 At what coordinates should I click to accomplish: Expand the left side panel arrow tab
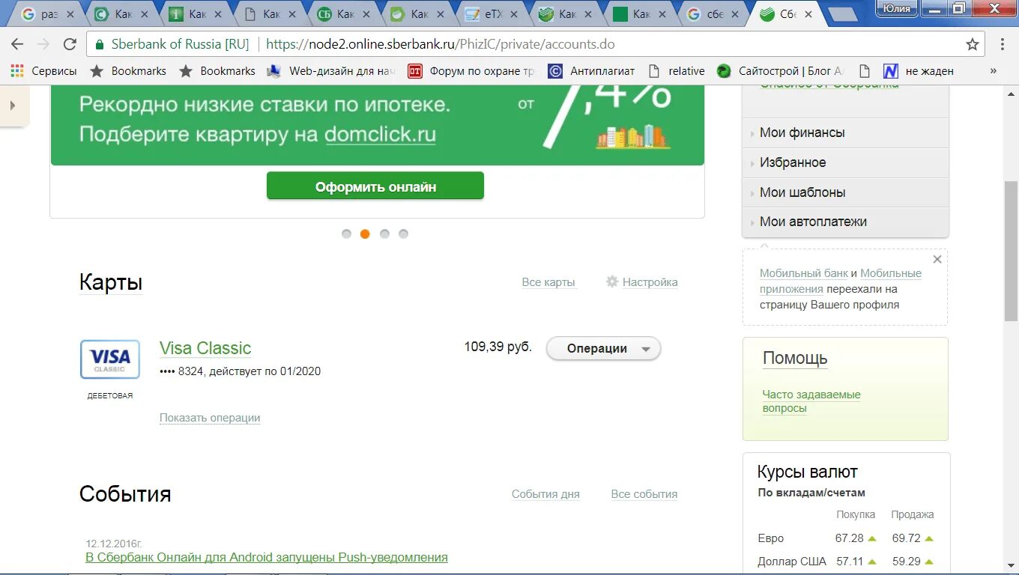click(13, 106)
